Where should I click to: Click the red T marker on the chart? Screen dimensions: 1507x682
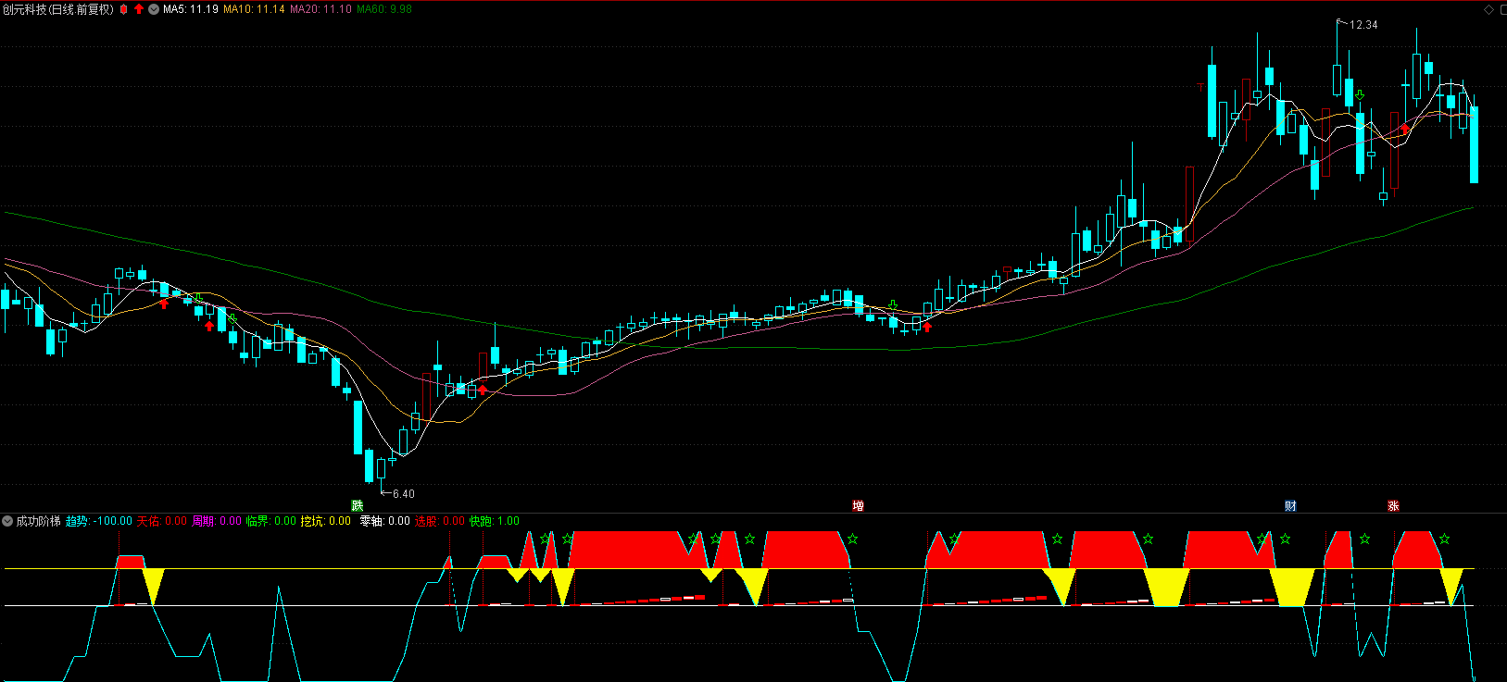[x=1201, y=87]
